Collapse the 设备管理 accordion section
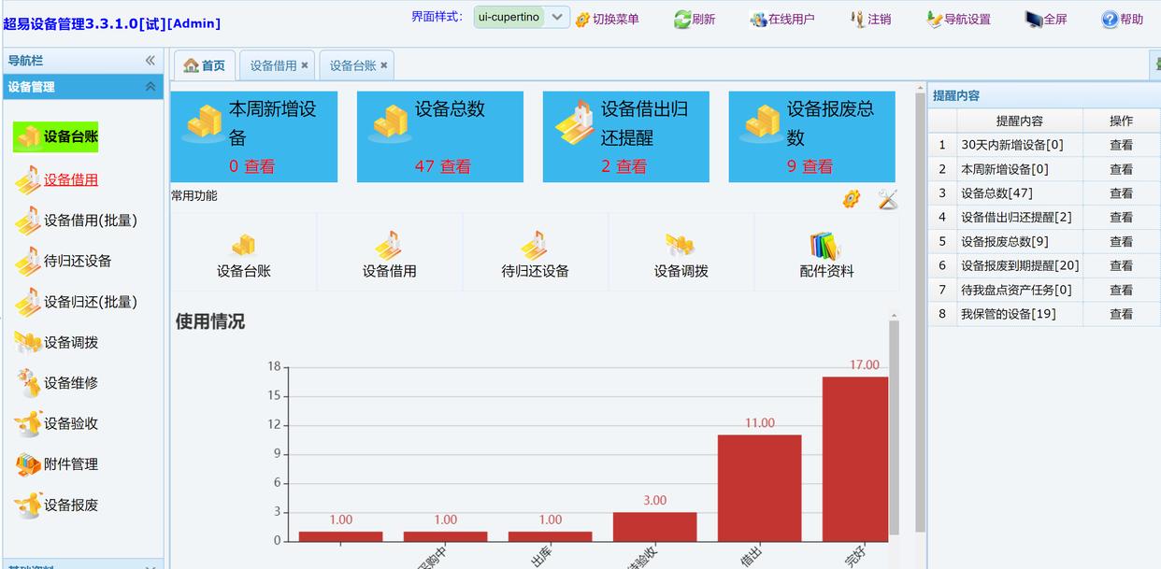Viewport: 1161px width, 569px height. coord(150,87)
